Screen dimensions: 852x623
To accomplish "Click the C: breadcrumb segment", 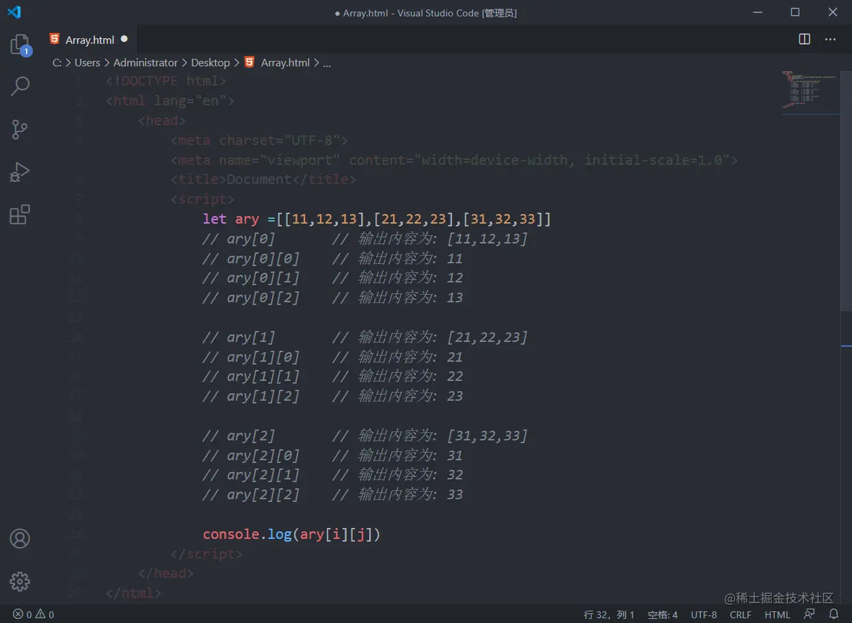I will pos(57,62).
